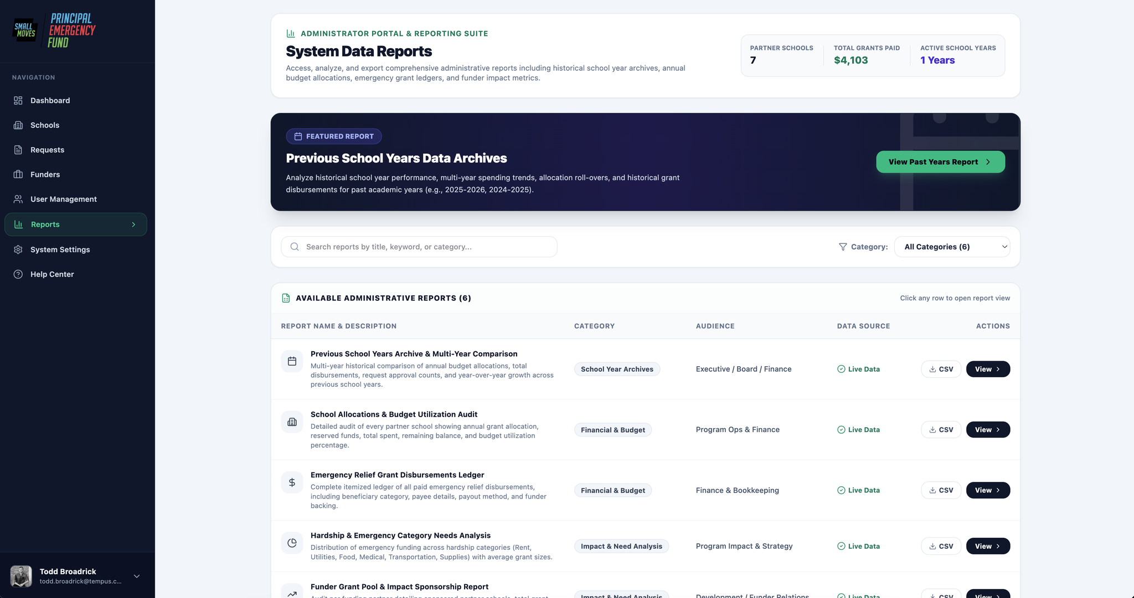This screenshot has height=598, width=1134.
Task: Click the User Management people icon
Action: point(18,199)
